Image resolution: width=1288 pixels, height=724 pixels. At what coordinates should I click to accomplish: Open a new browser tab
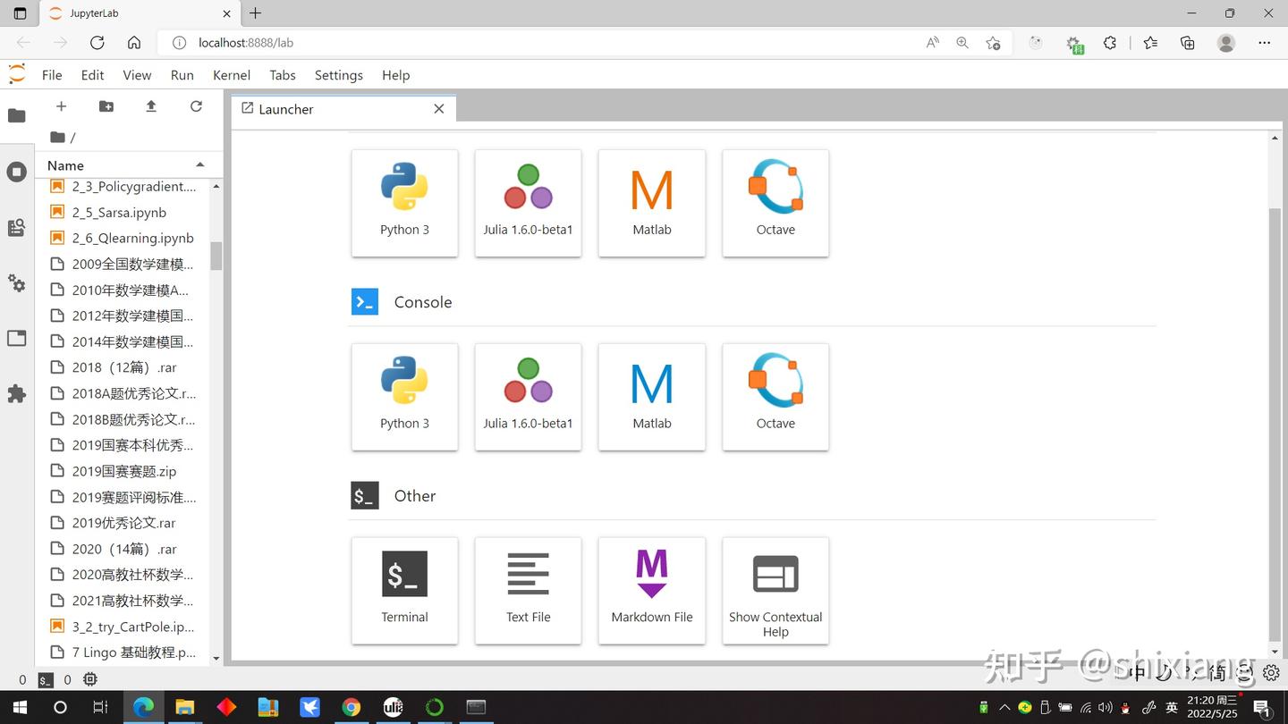[256, 13]
